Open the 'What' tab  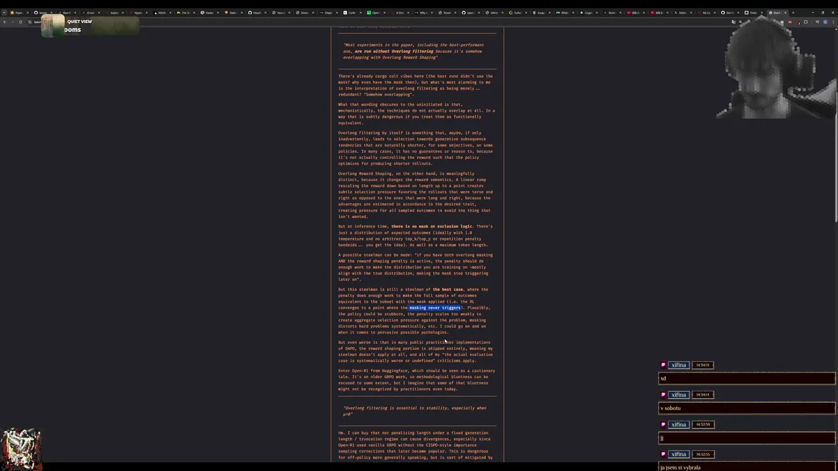(x=565, y=12)
